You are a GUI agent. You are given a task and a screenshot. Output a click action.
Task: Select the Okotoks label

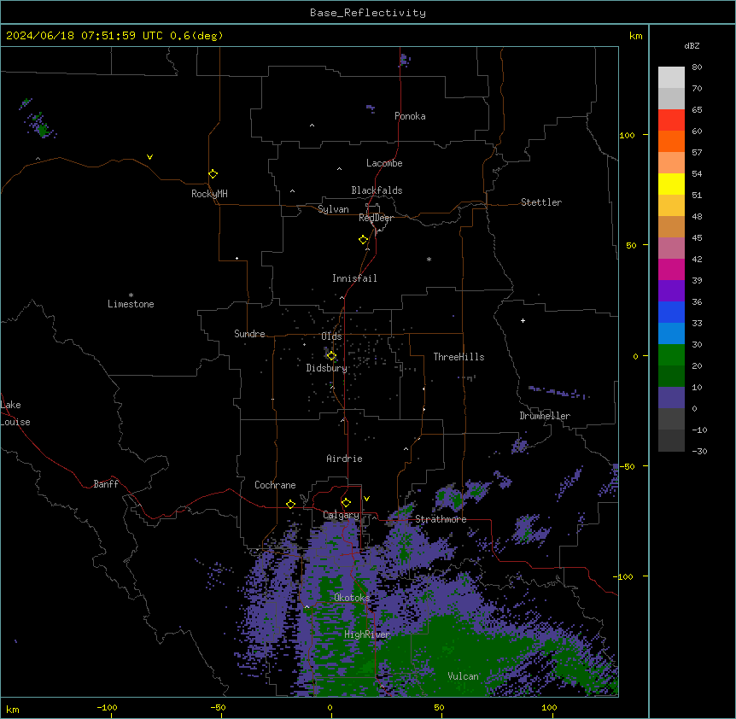pyautogui.click(x=352, y=598)
